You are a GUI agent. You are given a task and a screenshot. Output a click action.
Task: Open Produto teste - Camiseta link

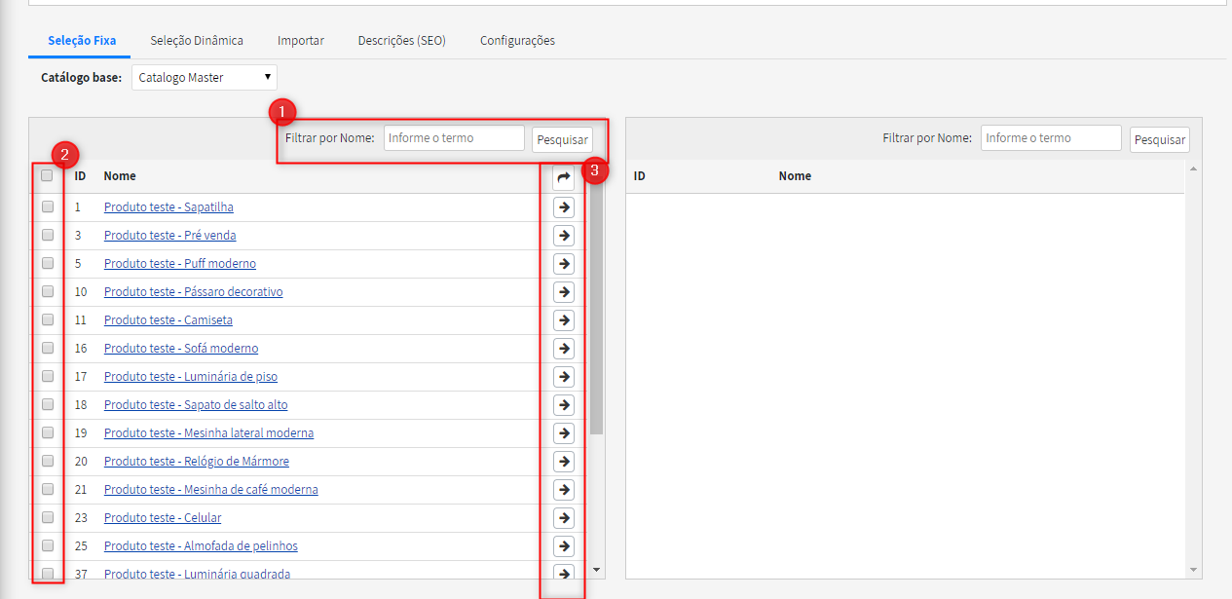(x=168, y=320)
